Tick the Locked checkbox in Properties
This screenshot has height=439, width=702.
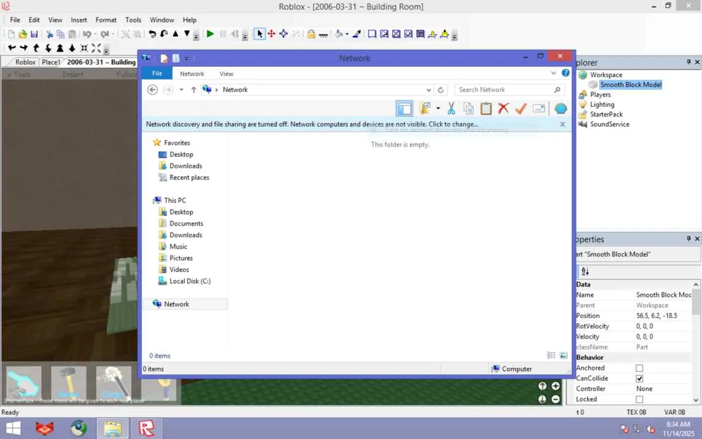tap(639, 399)
